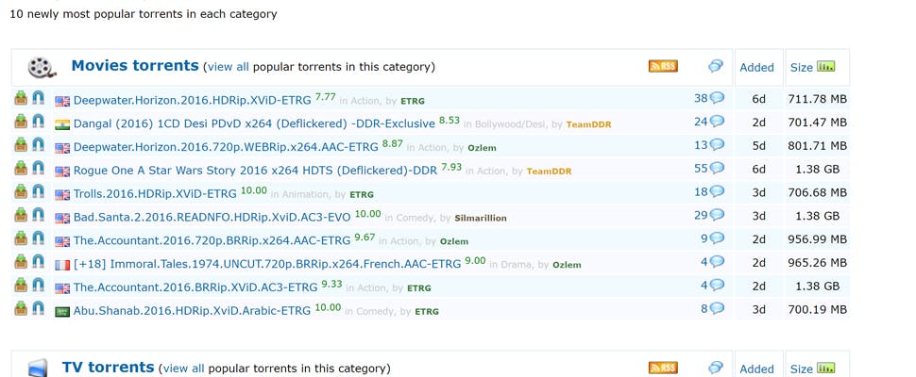Click the film reel icon beside Movies torrents
916x377 pixels.
[x=42, y=67]
